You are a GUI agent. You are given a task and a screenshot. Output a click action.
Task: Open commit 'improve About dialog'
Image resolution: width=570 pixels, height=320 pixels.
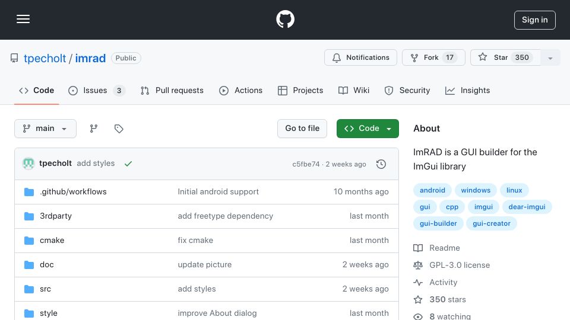(217, 313)
